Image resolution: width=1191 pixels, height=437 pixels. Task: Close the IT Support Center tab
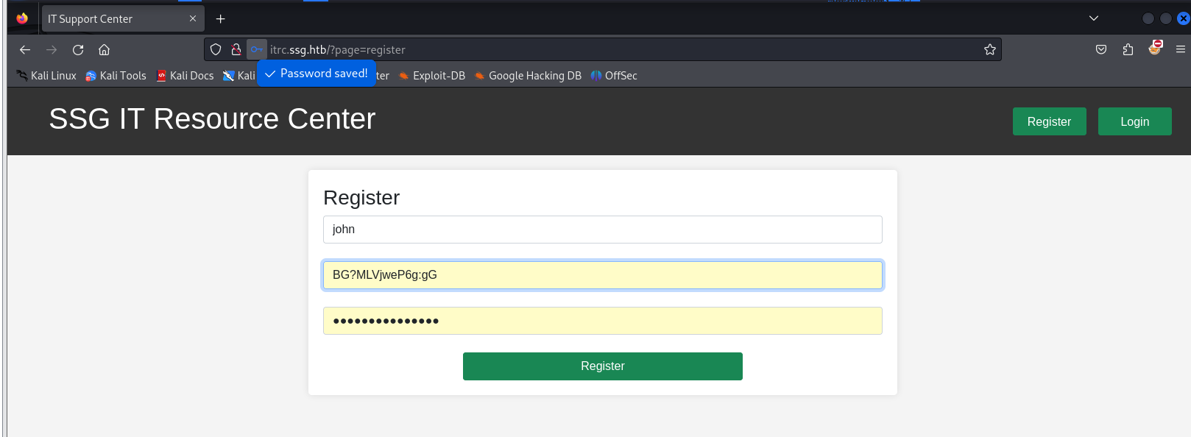coord(193,18)
